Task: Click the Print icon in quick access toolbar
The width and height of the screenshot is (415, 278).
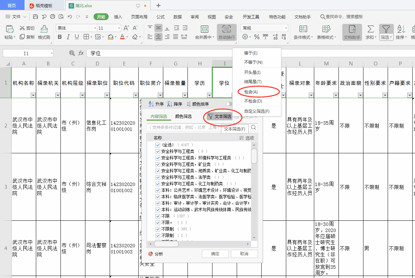Action: pos(53,16)
